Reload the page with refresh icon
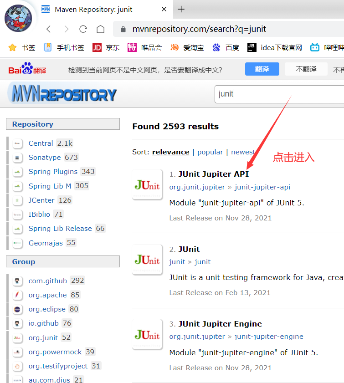The width and height of the screenshot is (344, 383). [x=83, y=29]
